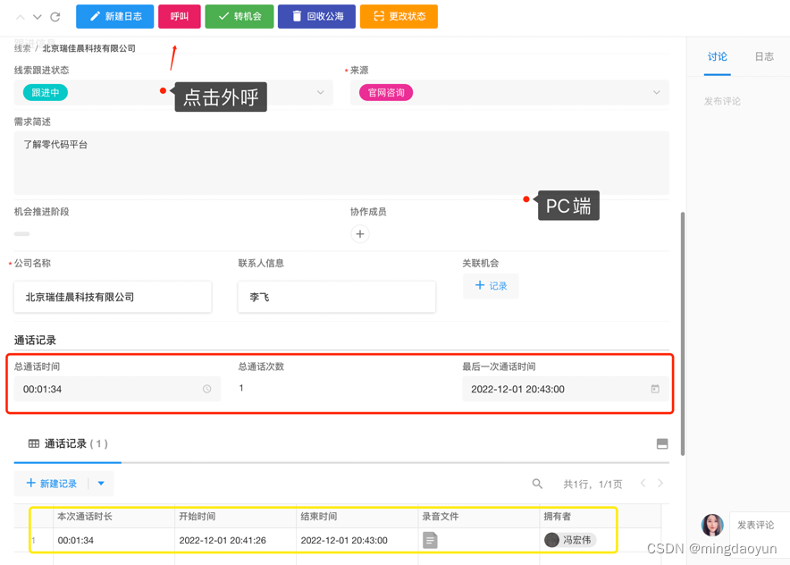The image size is (790, 565).
Task: Go to next record with down arrow
Action: tap(38, 17)
